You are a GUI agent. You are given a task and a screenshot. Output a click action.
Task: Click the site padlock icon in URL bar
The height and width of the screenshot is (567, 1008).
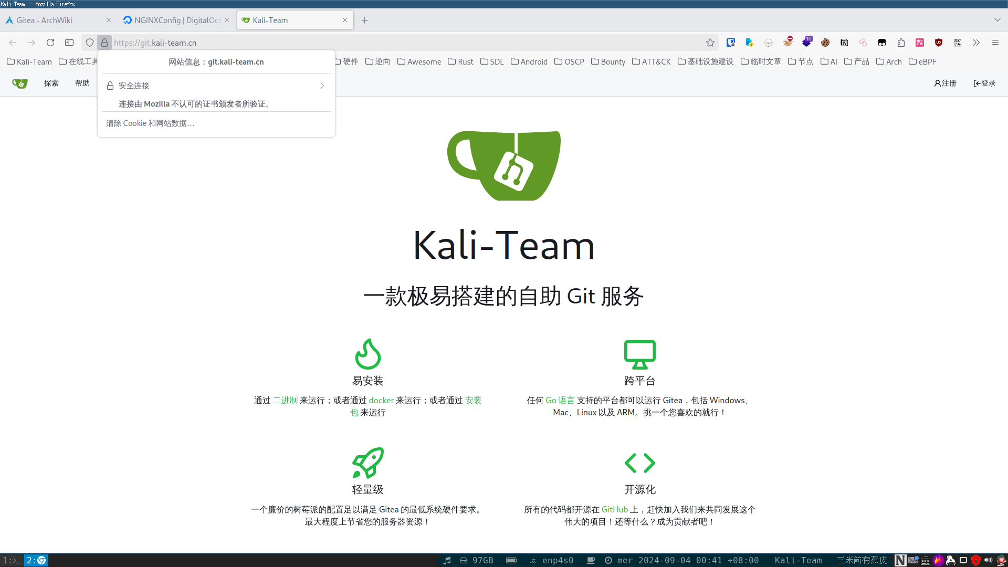(104, 43)
